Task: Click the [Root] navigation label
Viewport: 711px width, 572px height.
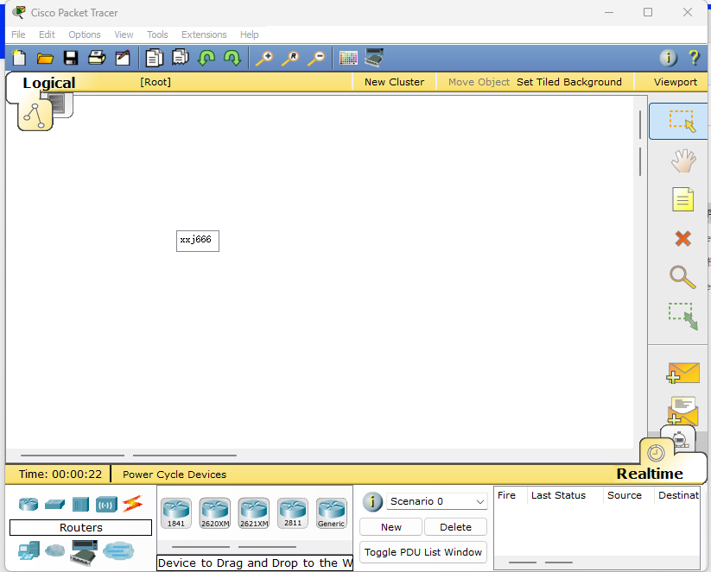Action: click(156, 82)
